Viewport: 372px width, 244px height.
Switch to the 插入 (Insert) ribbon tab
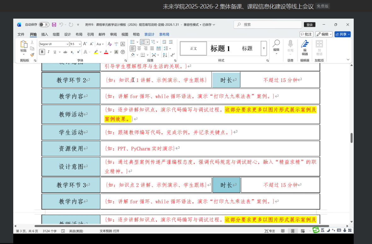pos(45,34)
